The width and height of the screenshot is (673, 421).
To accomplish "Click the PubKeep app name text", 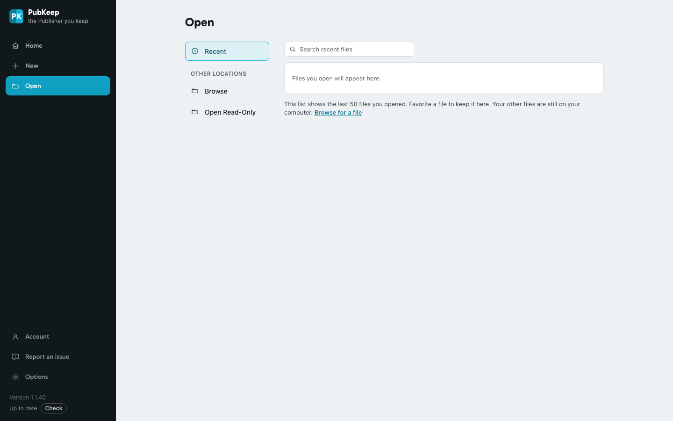I will (x=43, y=12).
